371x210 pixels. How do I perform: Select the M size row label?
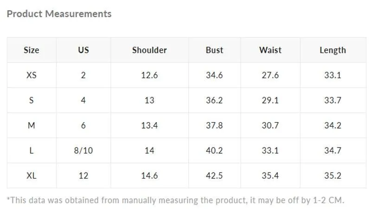32,125
